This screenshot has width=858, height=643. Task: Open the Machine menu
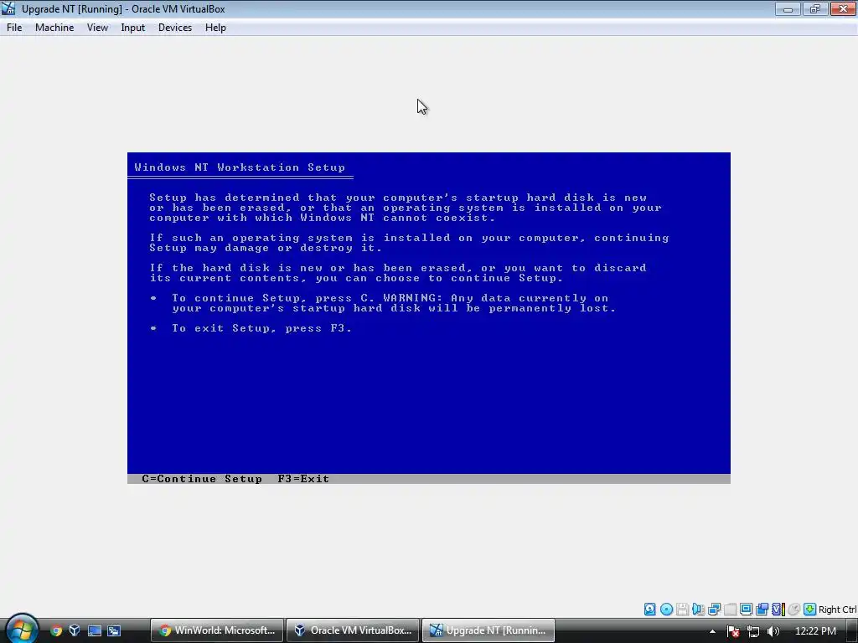[54, 28]
